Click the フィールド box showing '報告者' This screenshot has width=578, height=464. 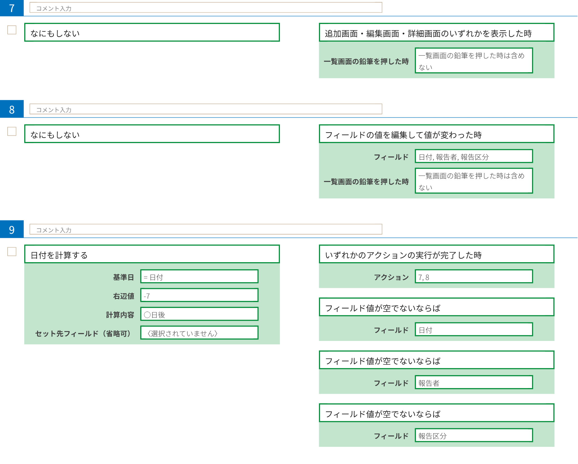[474, 382]
